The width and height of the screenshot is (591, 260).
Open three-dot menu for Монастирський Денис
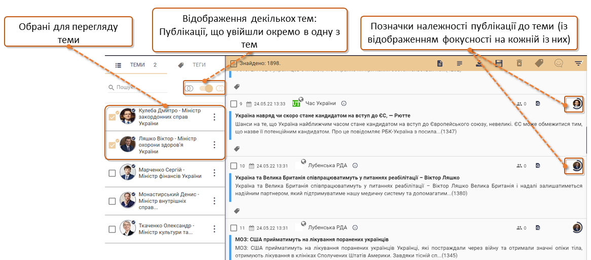click(x=214, y=201)
